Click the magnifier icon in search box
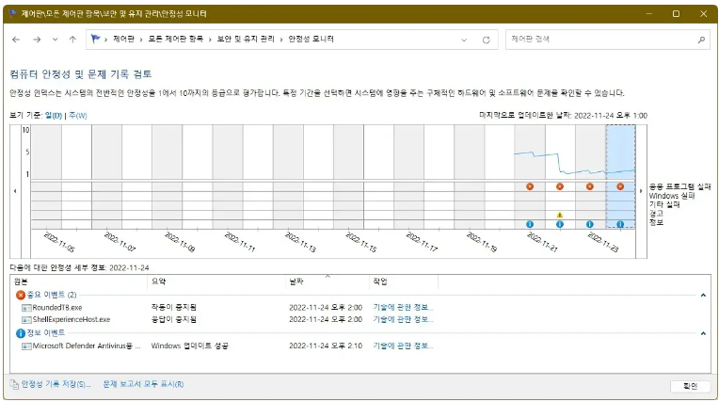Viewport: 719px width, 402px height. 701,40
